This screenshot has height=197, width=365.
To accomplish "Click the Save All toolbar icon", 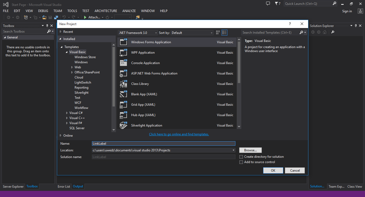I will tap(56, 17).
